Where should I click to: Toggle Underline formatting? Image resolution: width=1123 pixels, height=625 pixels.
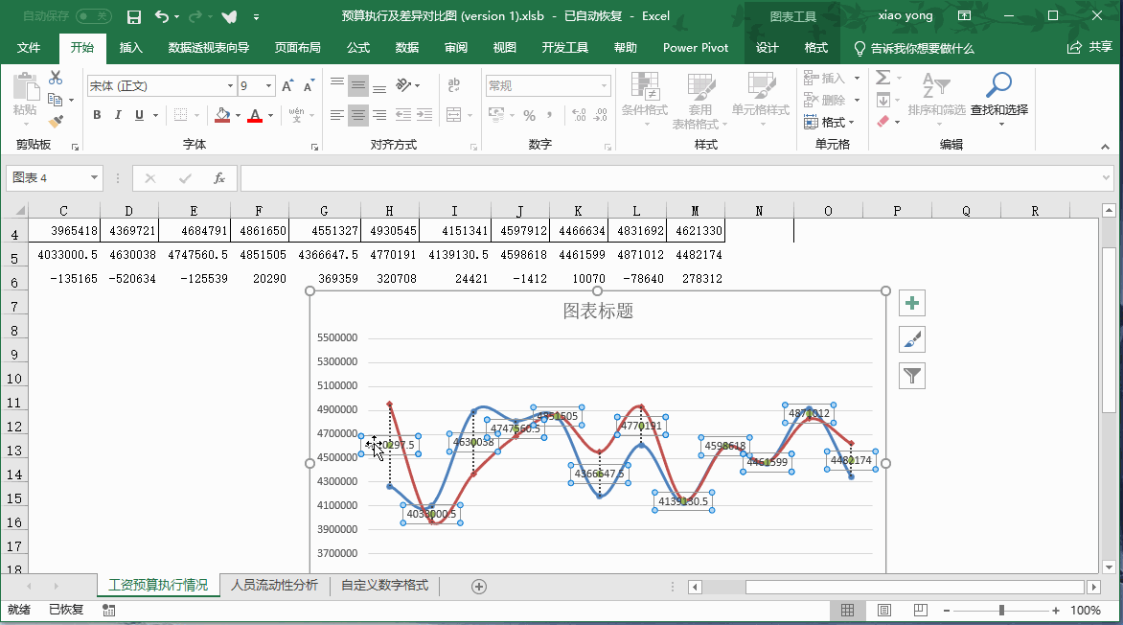139,115
